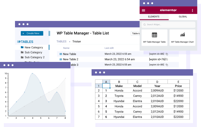201x127 pixels.
Task: Switch to the Elements tab
Action: [x=154, y=17]
